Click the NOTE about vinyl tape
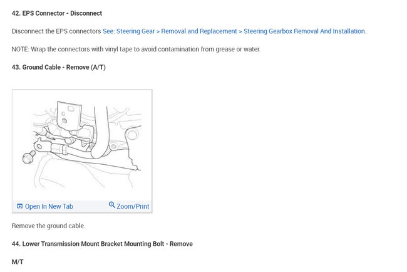The image size is (407, 272). 136,49
